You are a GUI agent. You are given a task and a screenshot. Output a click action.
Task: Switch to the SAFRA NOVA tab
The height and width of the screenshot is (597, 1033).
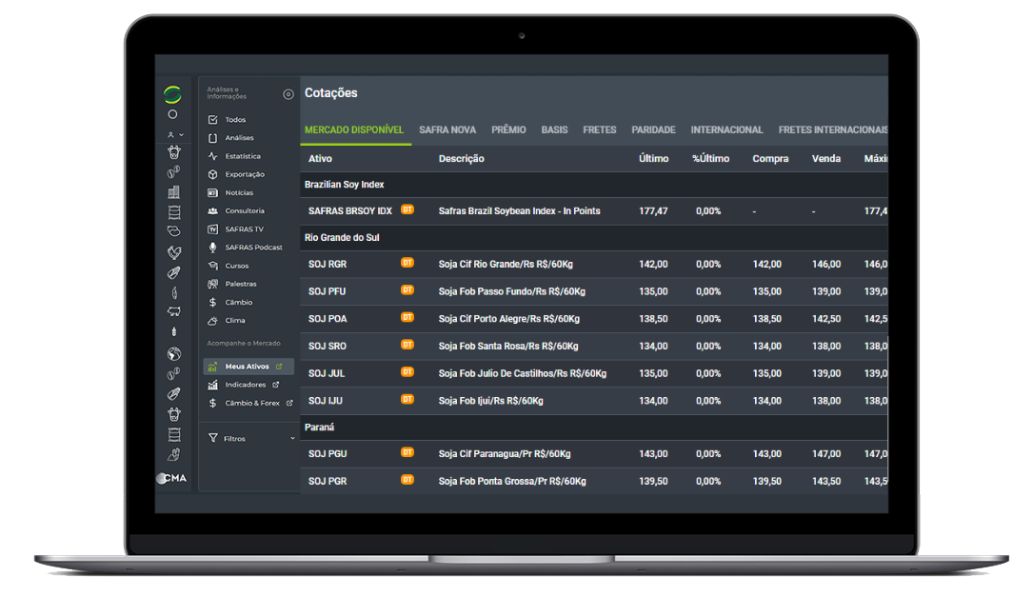(447, 129)
